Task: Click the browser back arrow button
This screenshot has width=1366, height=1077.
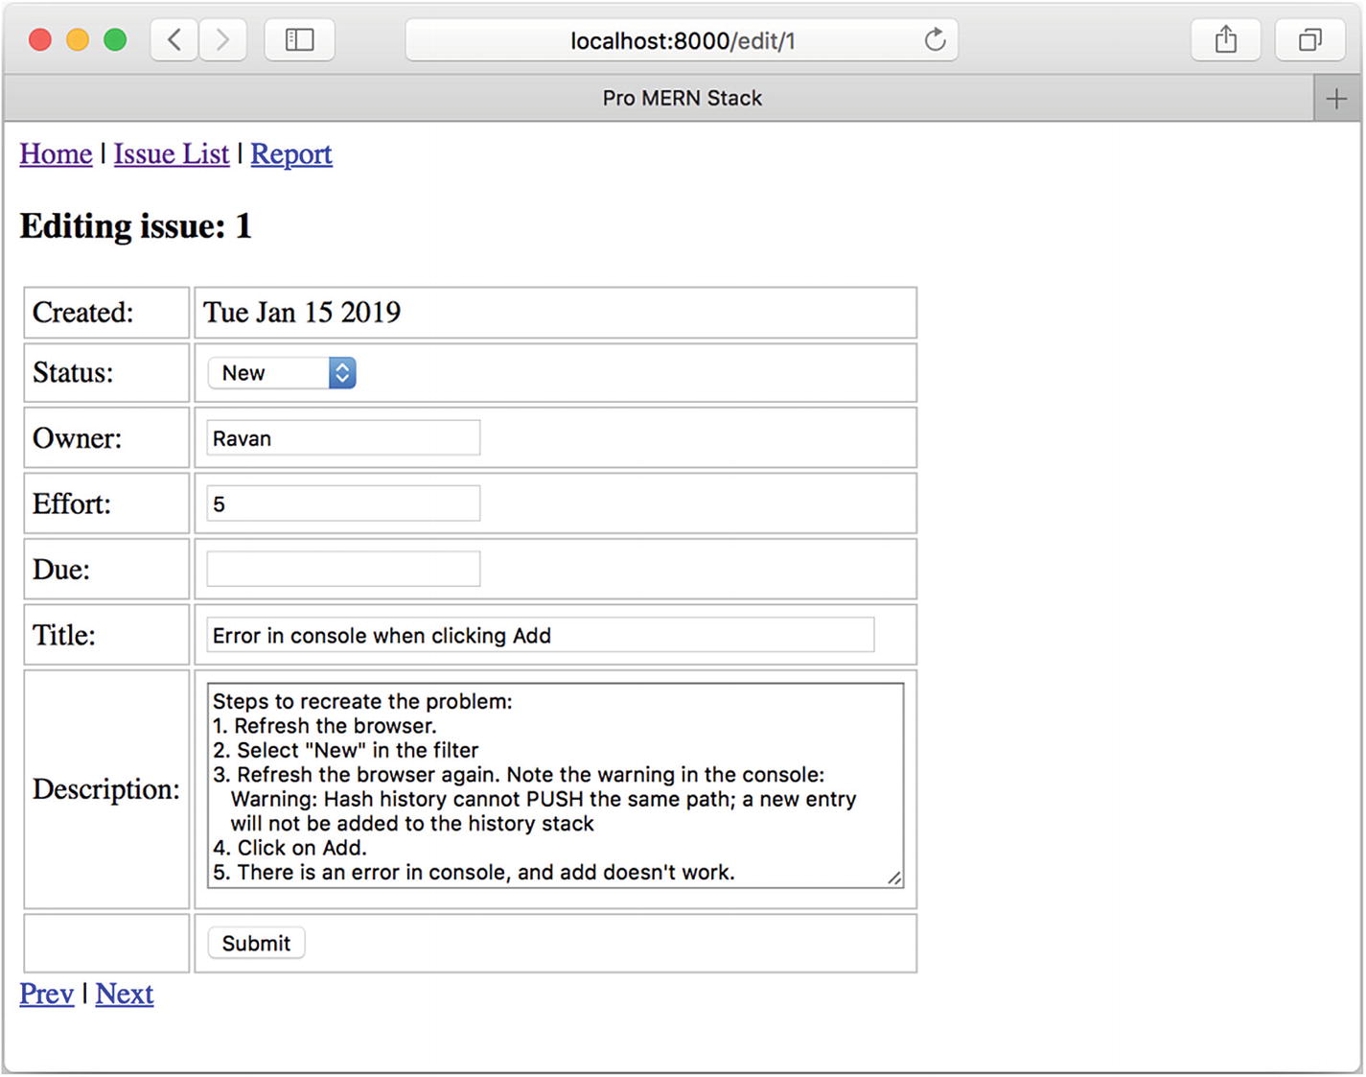Action: (x=174, y=40)
